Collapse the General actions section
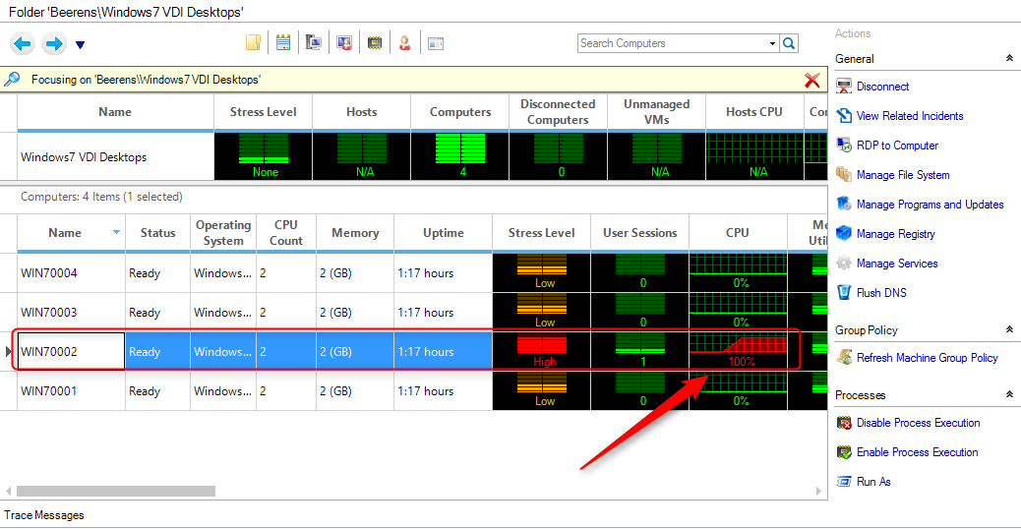The image size is (1021, 529). 1008,59
